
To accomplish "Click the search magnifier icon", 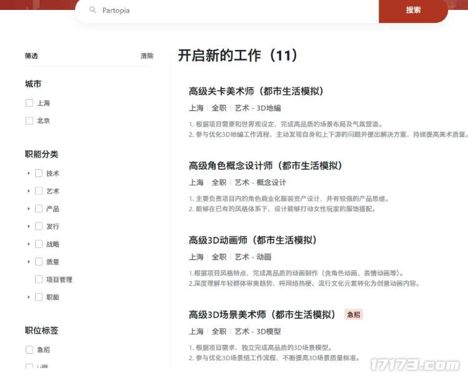I will 92,11.
